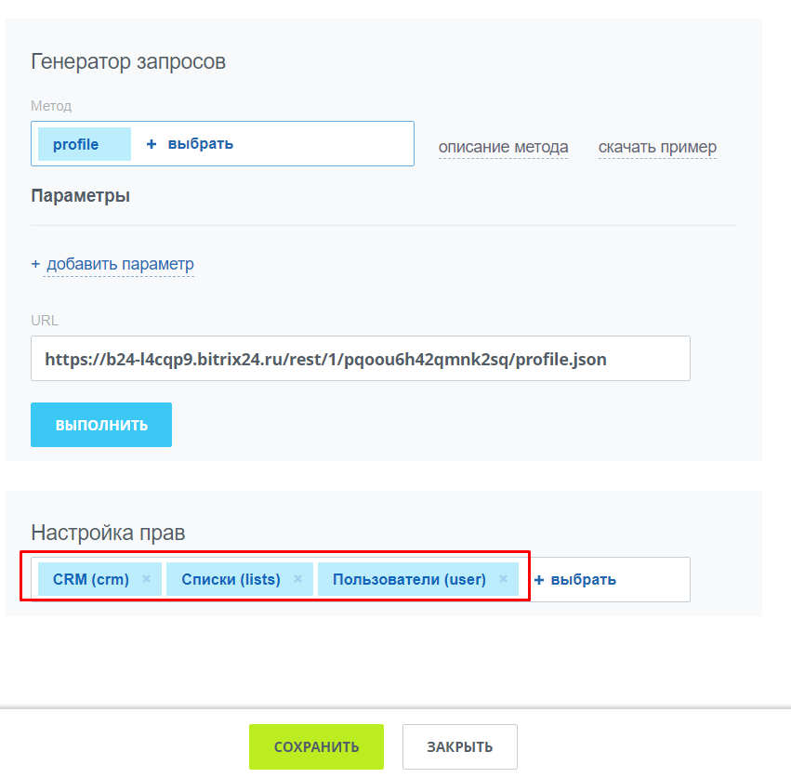The height and width of the screenshot is (778, 791).
Task: Click empty space in the permissions selector field
Action: point(655,579)
